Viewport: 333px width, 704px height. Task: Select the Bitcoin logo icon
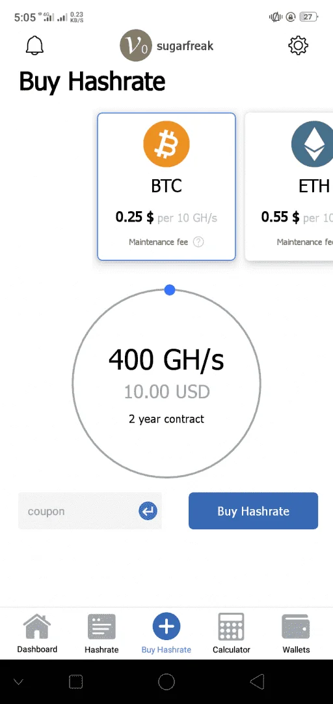point(166,145)
